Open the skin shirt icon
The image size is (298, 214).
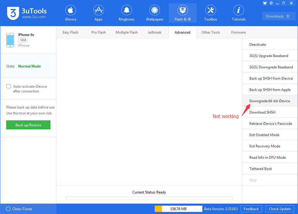click(x=265, y=3)
